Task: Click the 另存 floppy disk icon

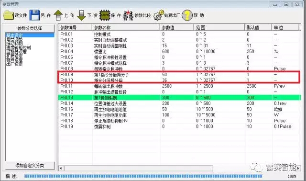Action: [34, 15]
